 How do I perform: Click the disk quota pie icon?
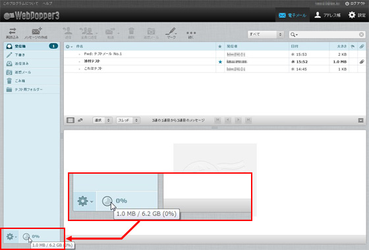(26, 236)
